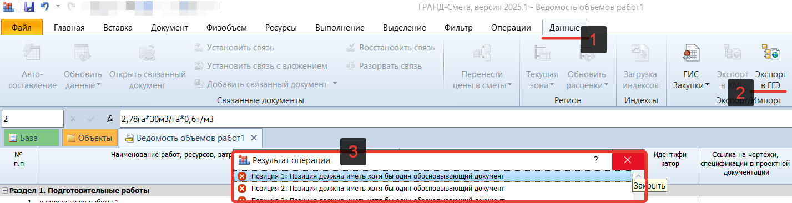Viewport: 792px width, 203px height.
Task: Close the Результат операции dialog
Action: click(628, 160)
